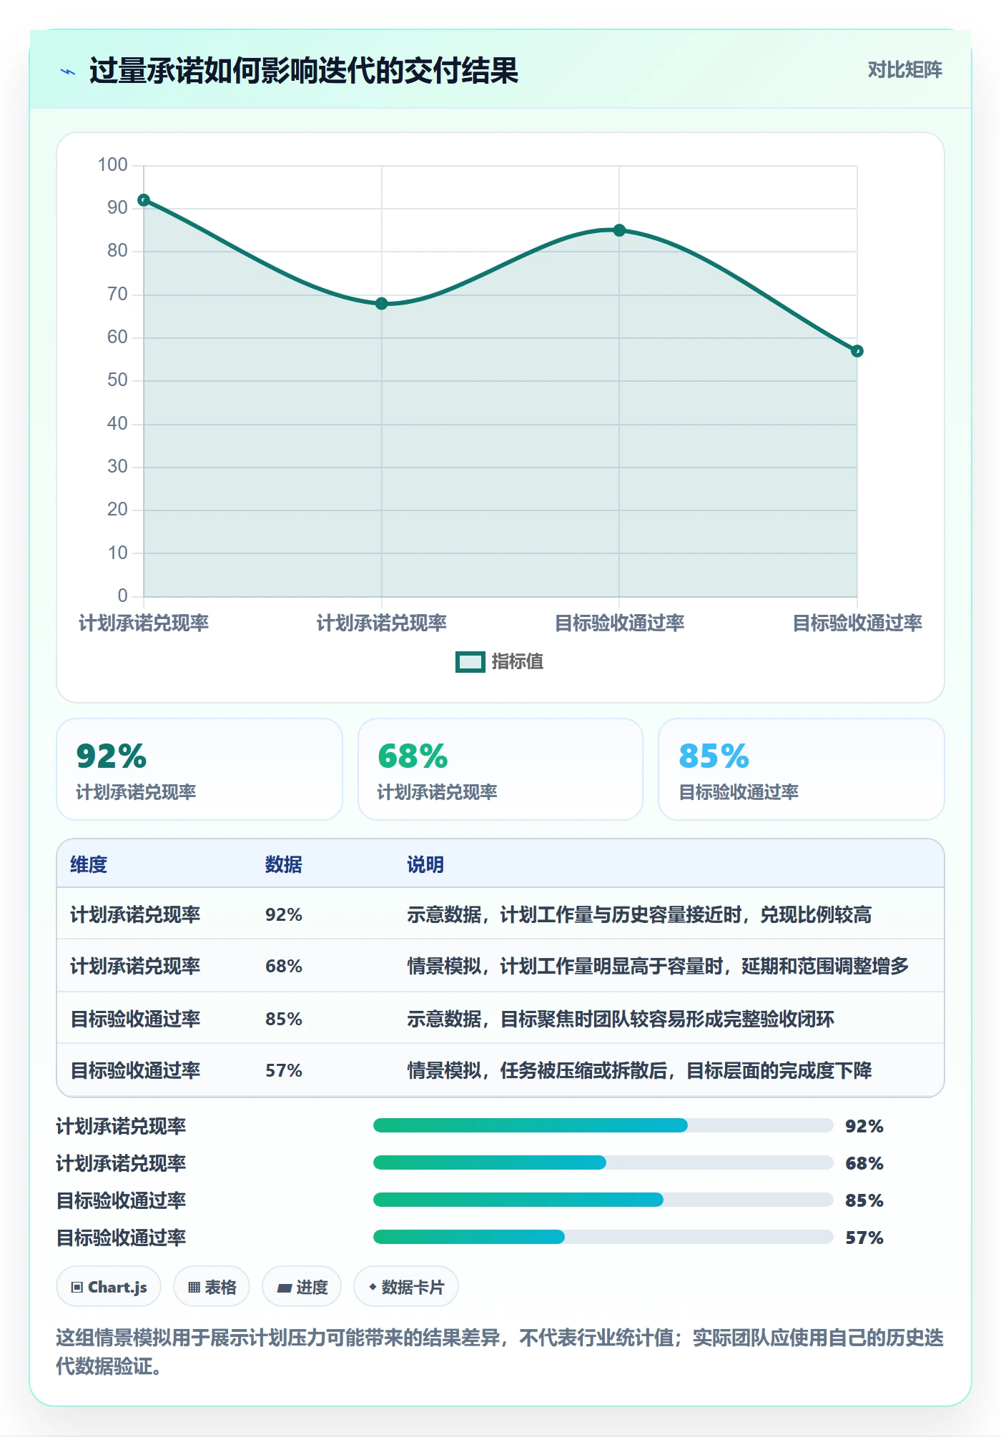Click the title 过量承诺如何影响迭代的交付结果
The width and height of the screenshot is (1001, 1437).
pos(304,71)
